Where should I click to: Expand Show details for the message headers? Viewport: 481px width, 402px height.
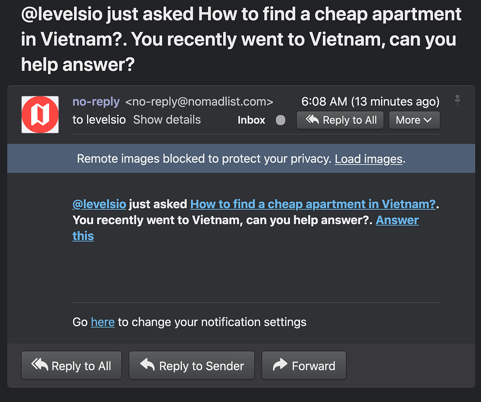pyautogui.click(x=166, y=120)
